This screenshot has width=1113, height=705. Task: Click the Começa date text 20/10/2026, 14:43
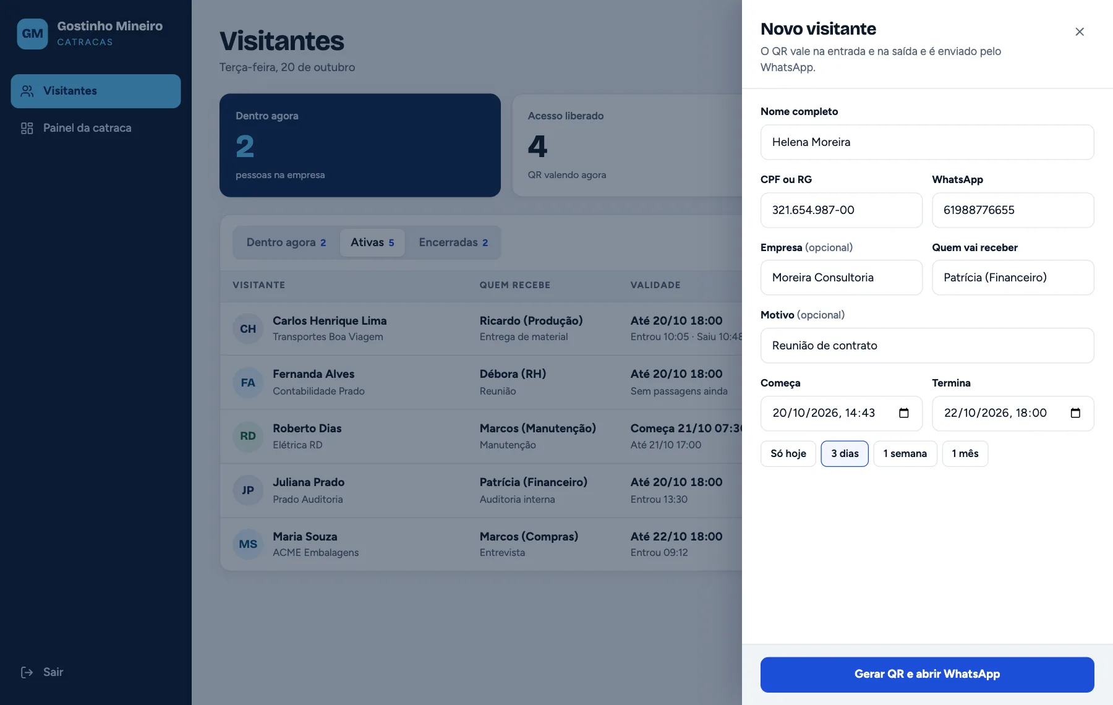point(824,413)
